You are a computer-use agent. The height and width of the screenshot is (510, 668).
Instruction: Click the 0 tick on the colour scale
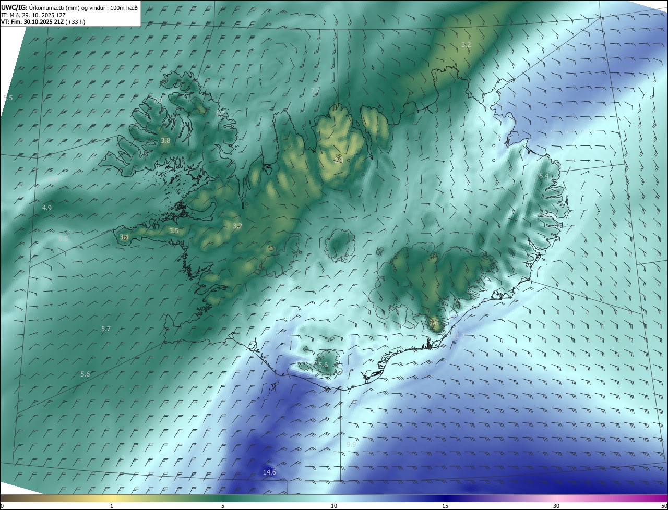click(x=2, y=506)
